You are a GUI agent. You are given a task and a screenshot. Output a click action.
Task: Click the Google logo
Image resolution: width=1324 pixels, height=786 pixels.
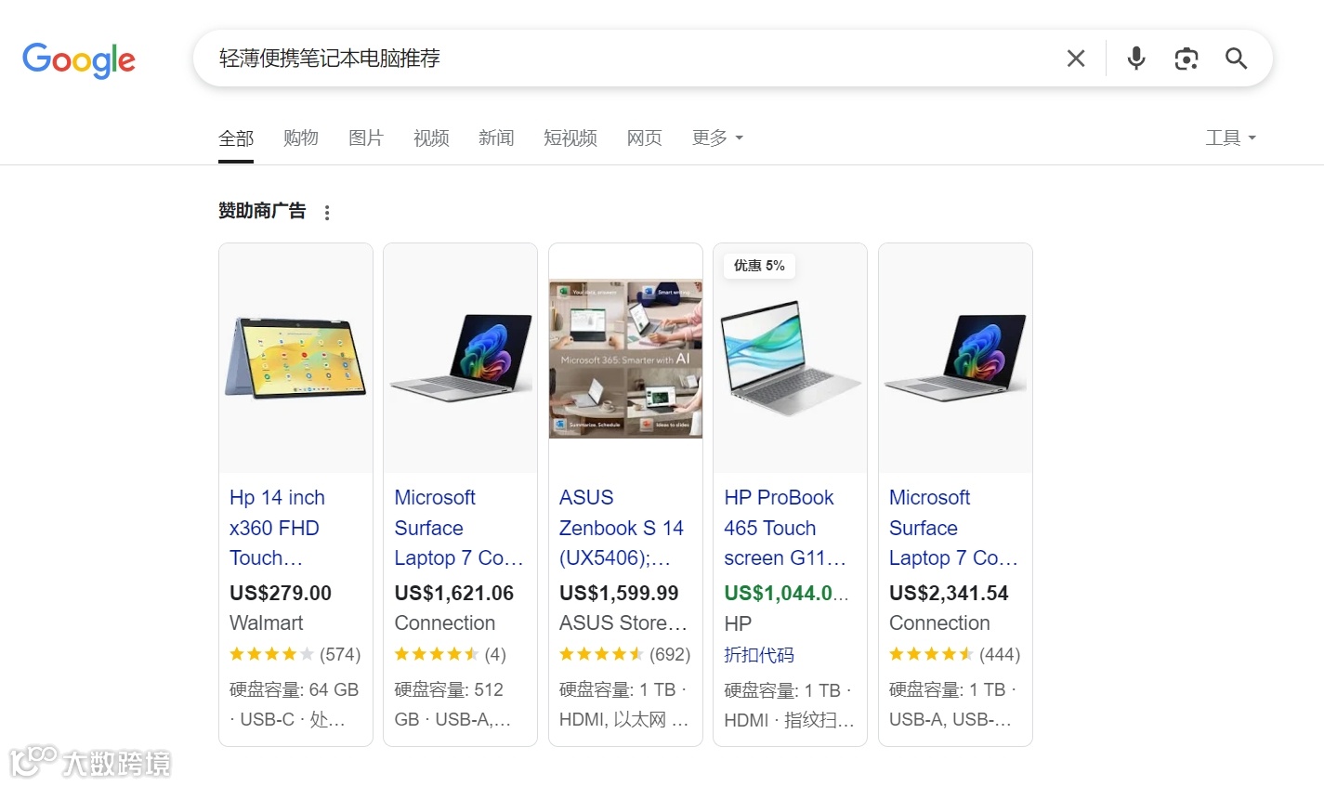coord(79,60)
